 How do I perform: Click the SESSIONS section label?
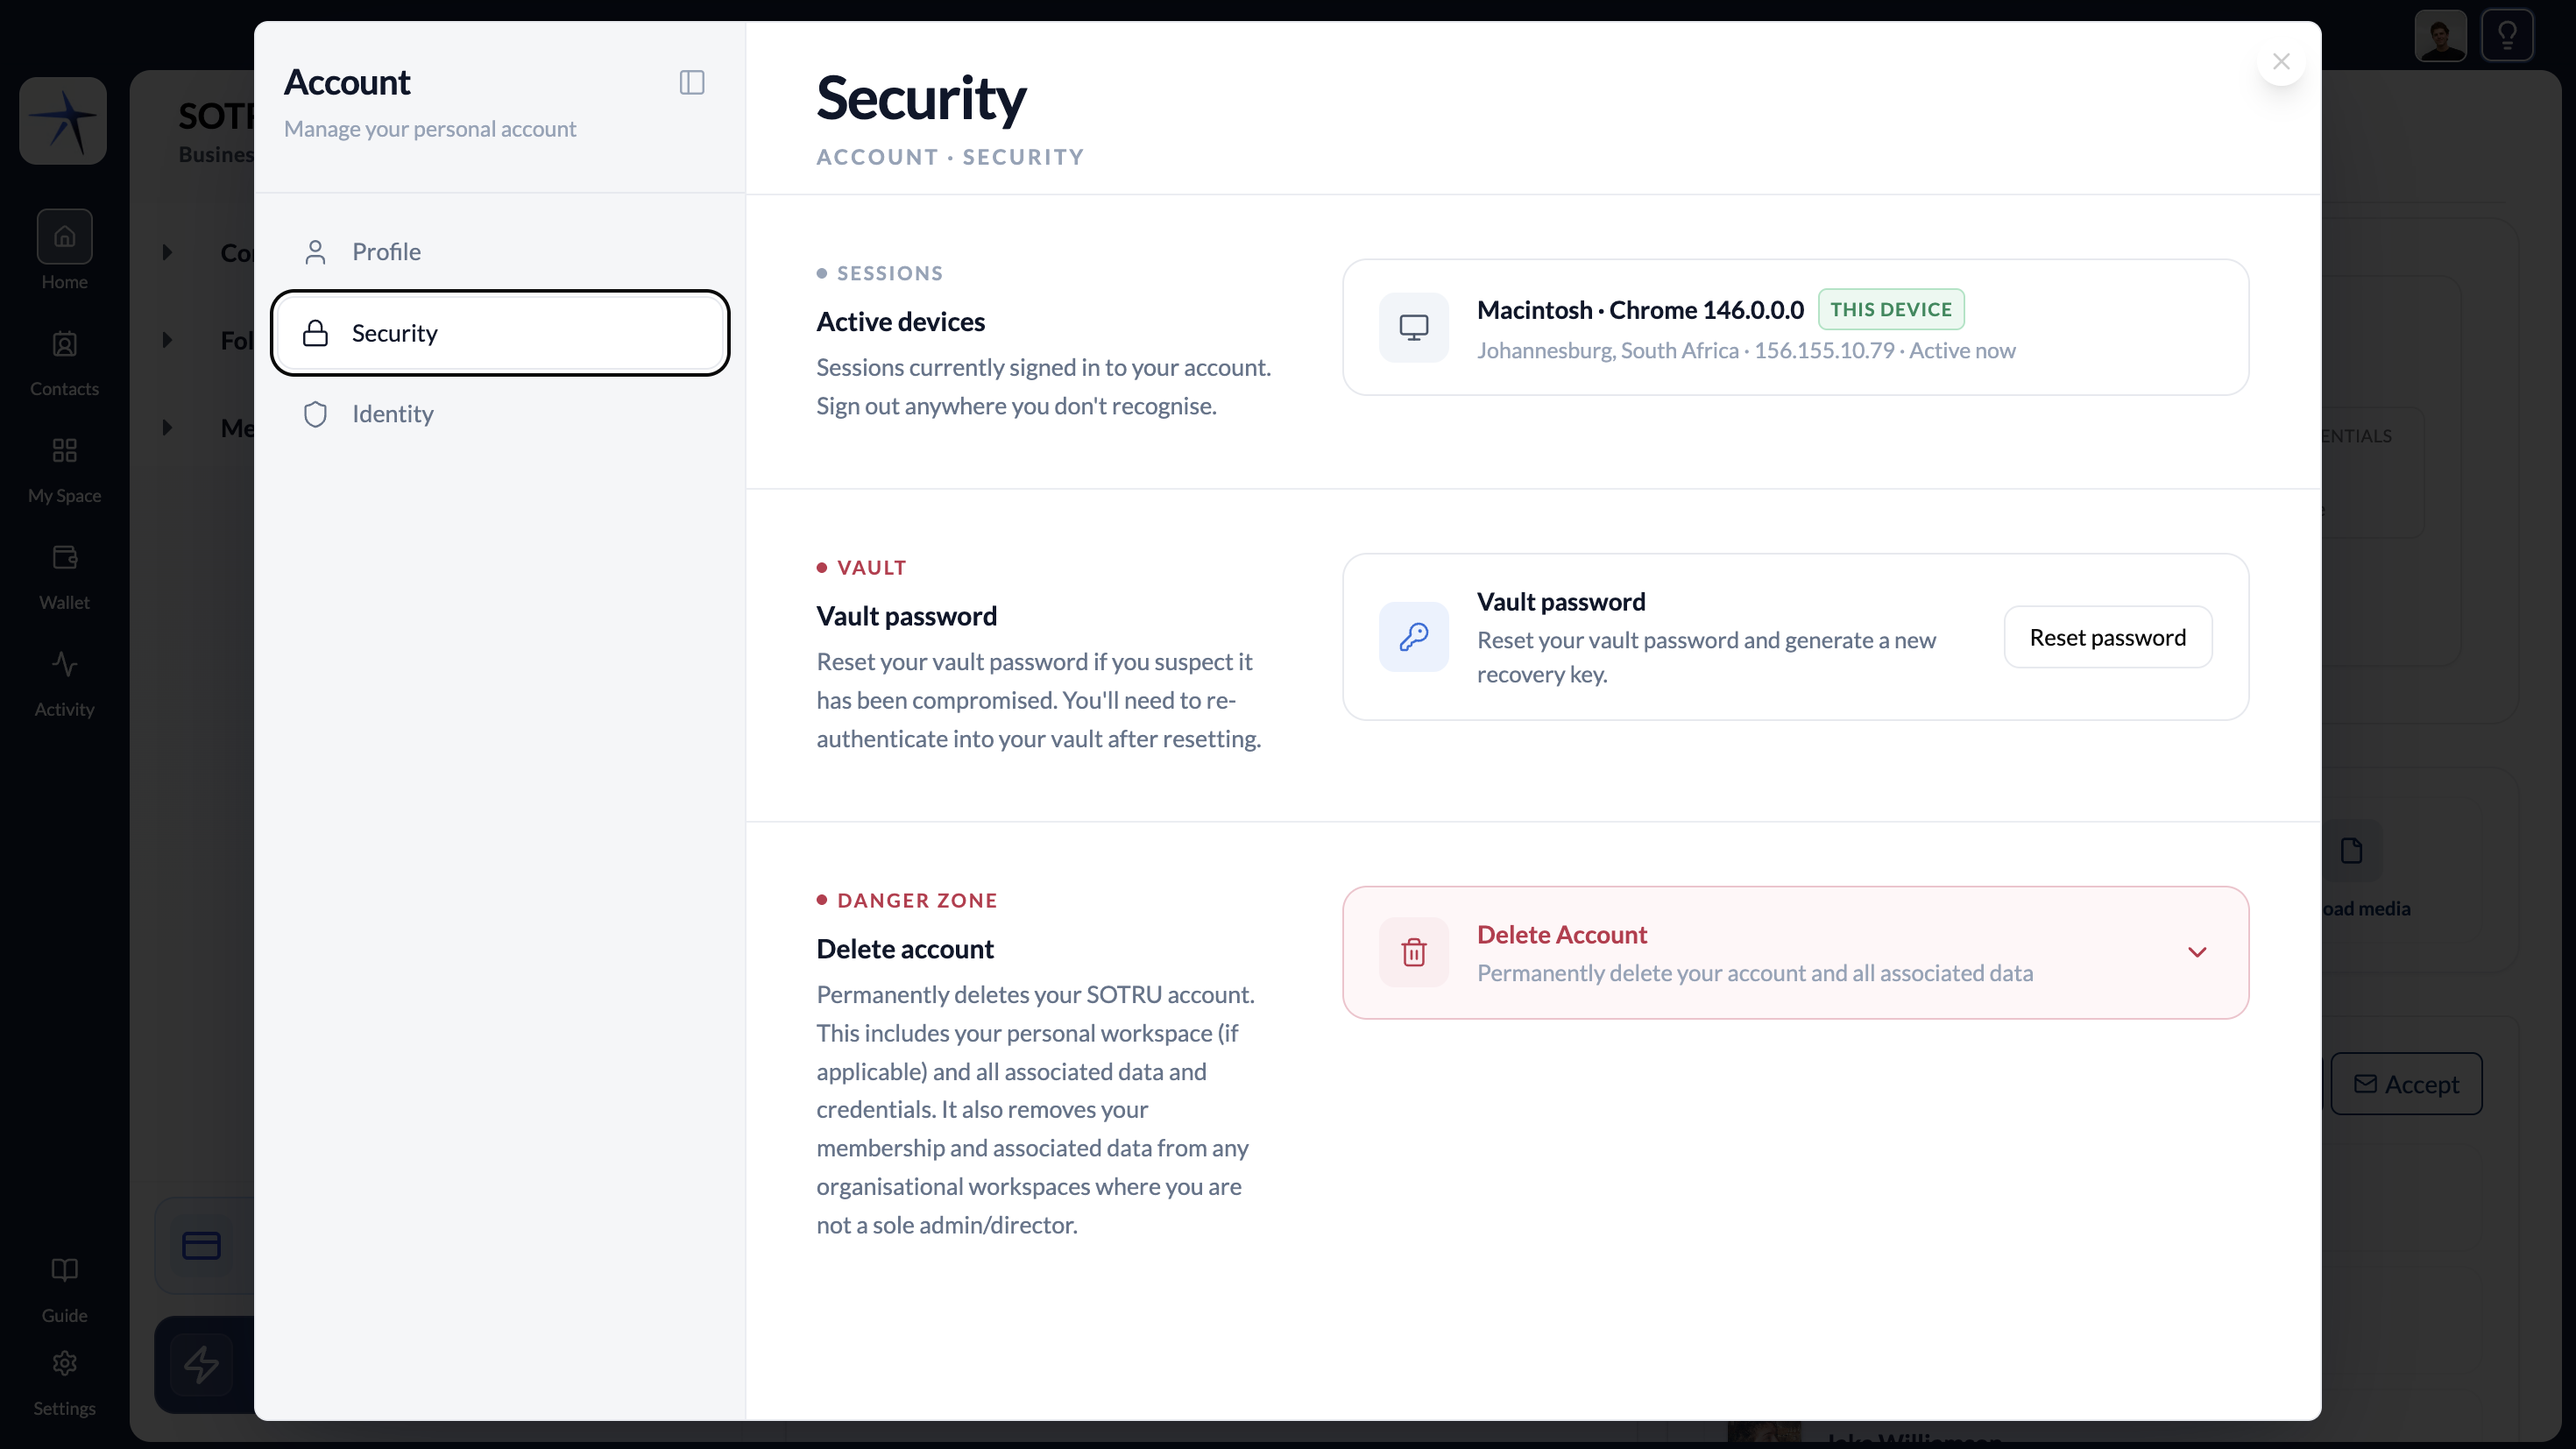point(890,273)
